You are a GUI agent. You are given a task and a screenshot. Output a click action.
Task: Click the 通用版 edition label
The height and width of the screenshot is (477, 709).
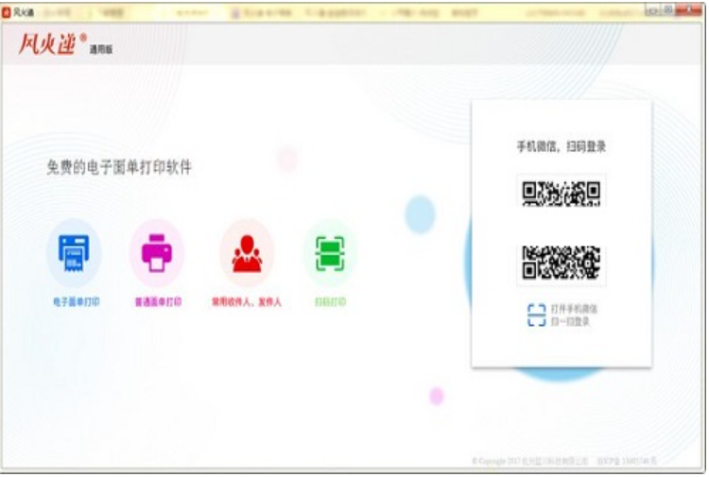point(101,49)
